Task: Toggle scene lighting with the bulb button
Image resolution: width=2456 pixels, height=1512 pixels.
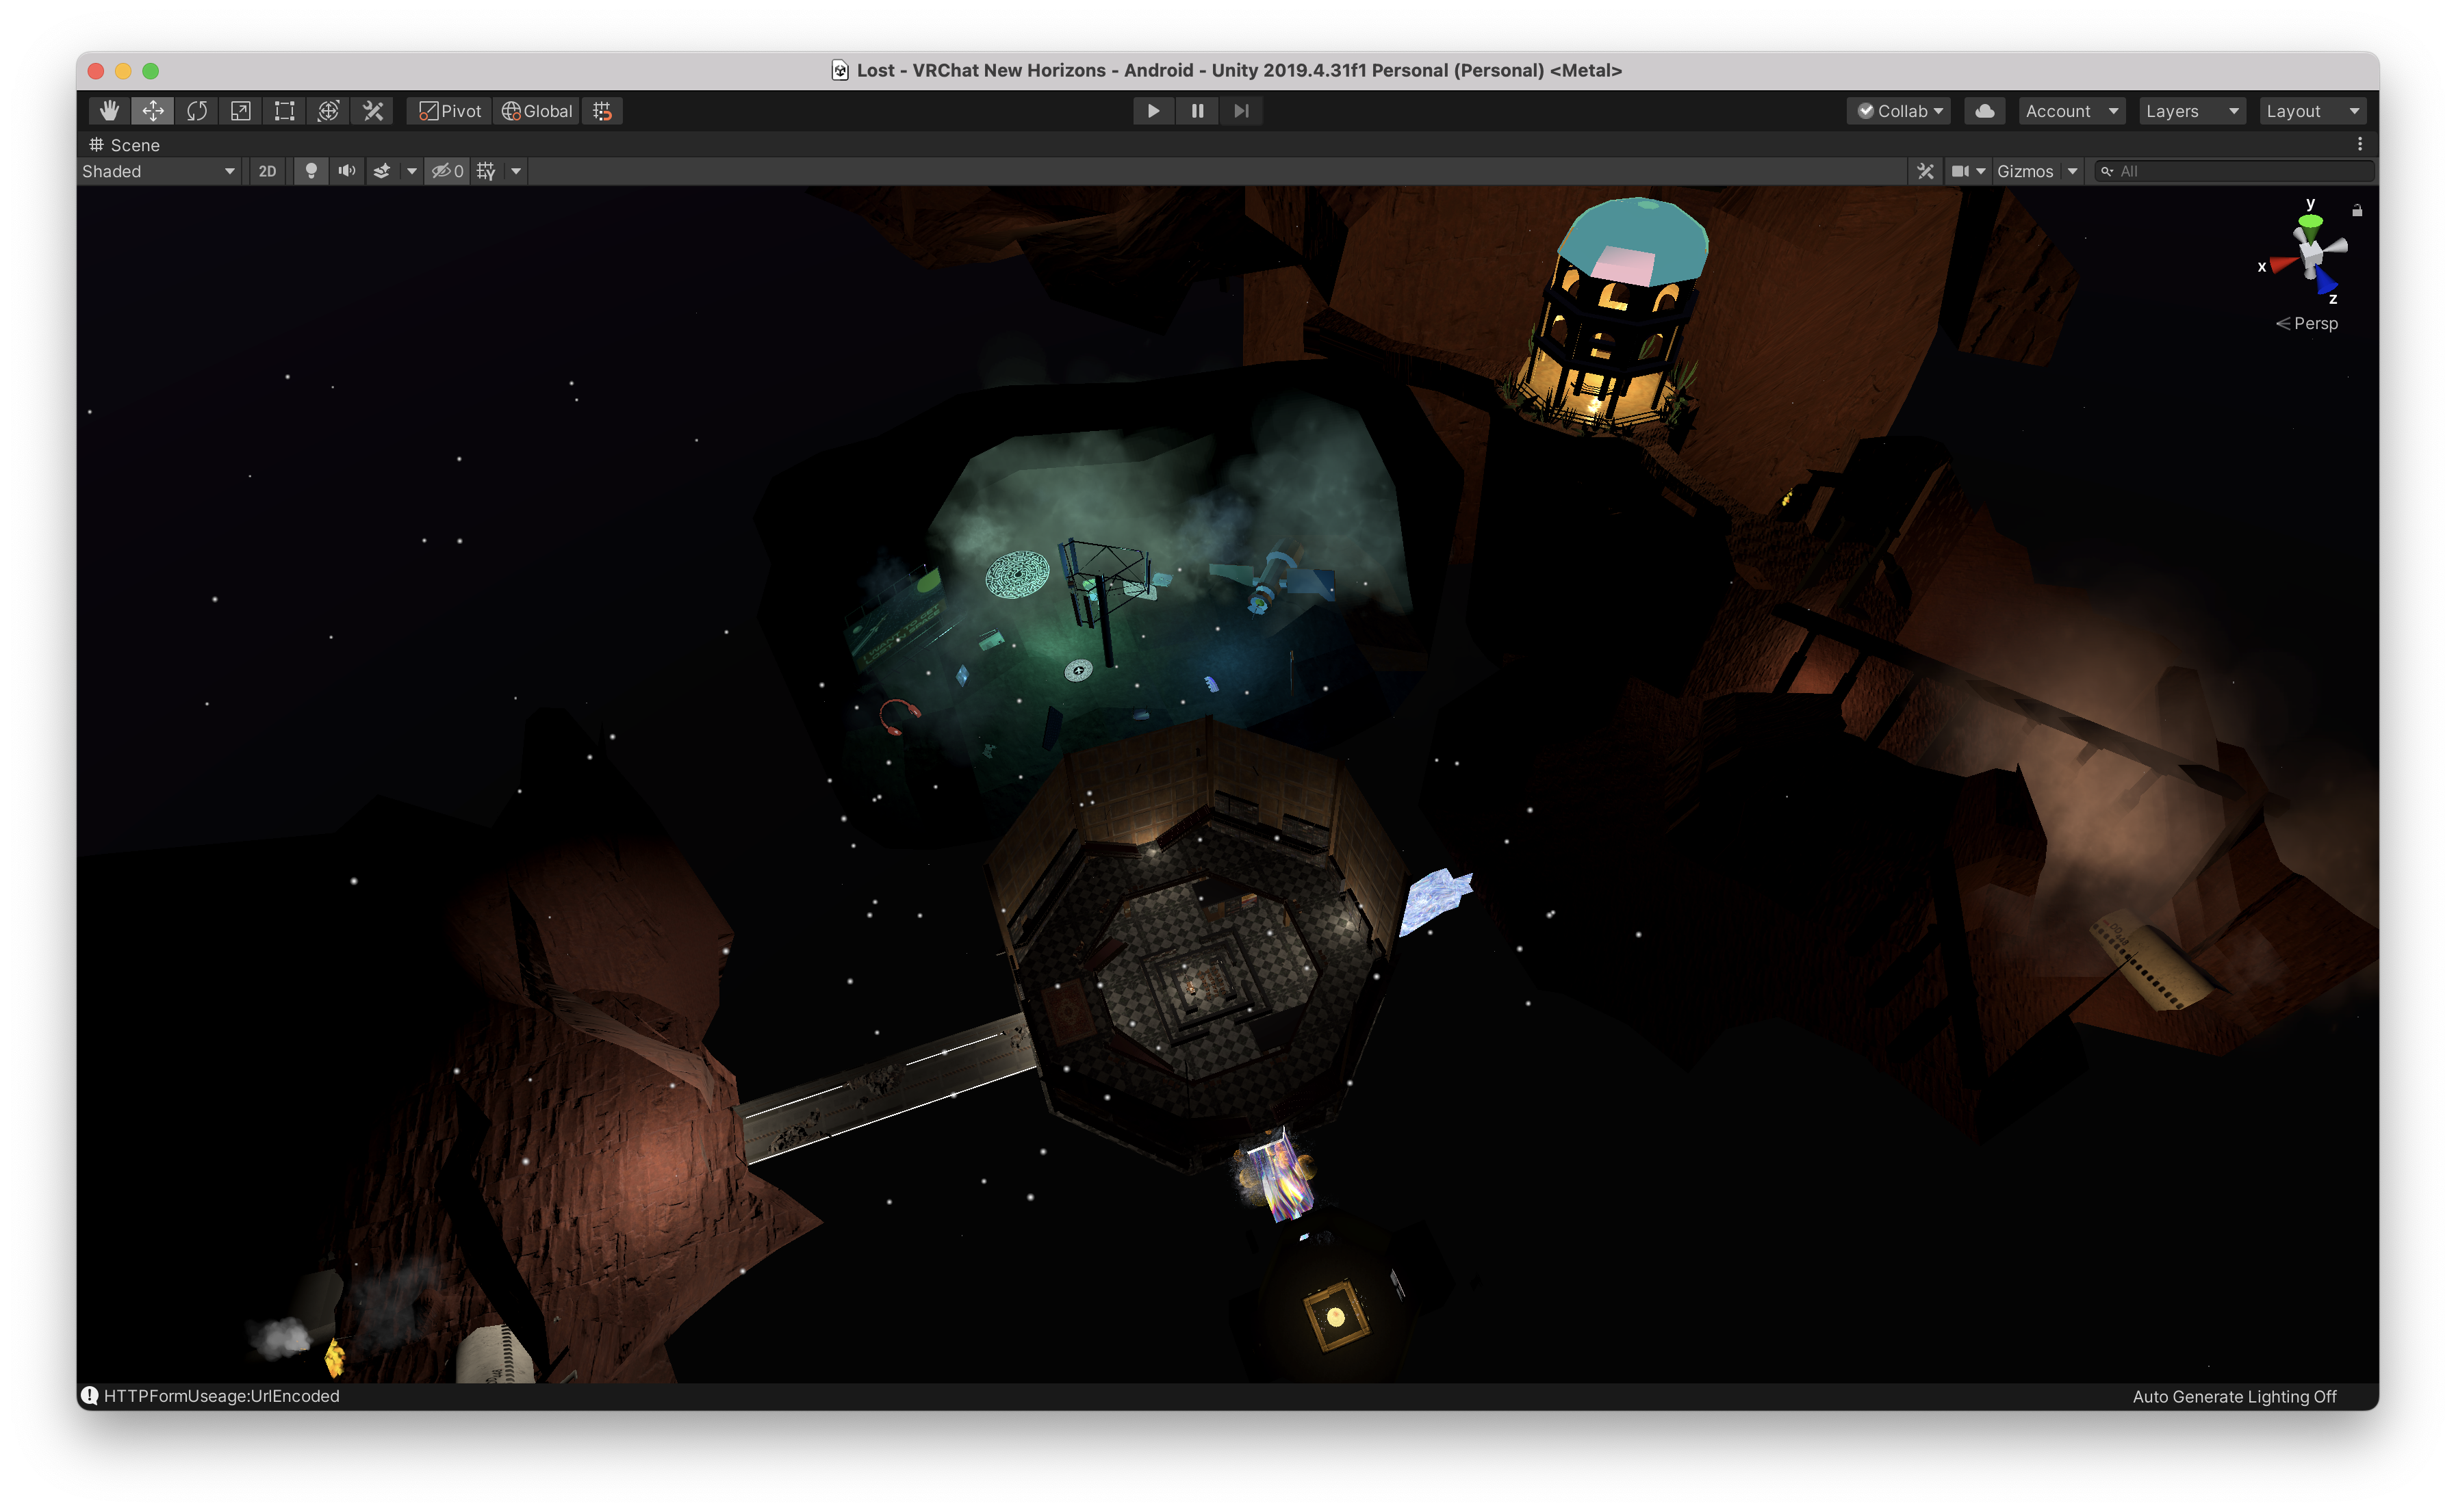Action: click(x=311, y=171)
